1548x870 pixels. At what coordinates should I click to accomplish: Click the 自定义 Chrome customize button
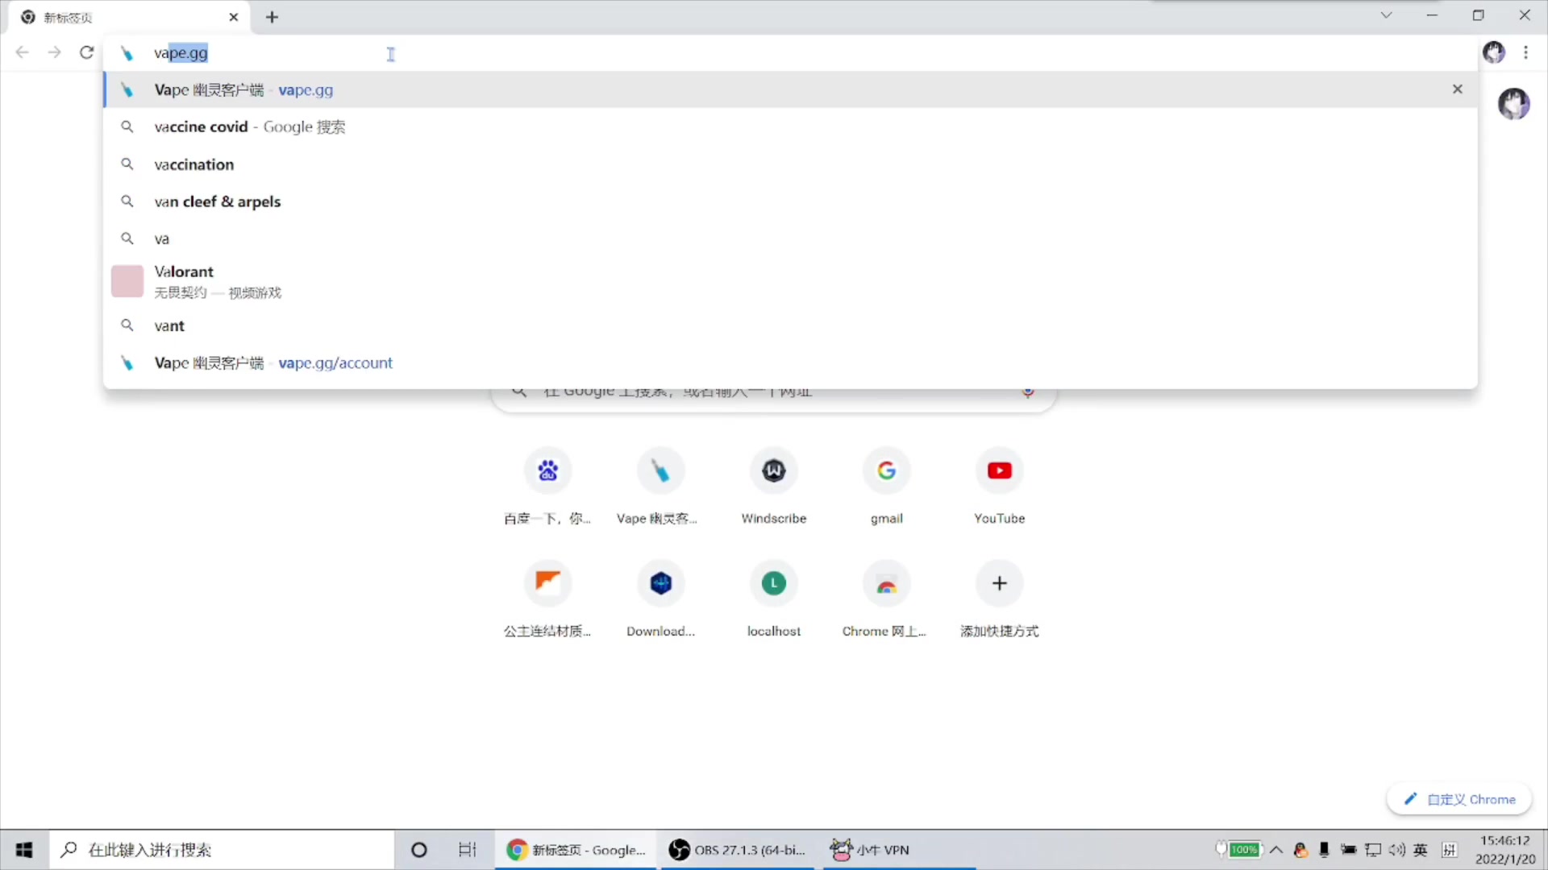(x=1459, y=799)
